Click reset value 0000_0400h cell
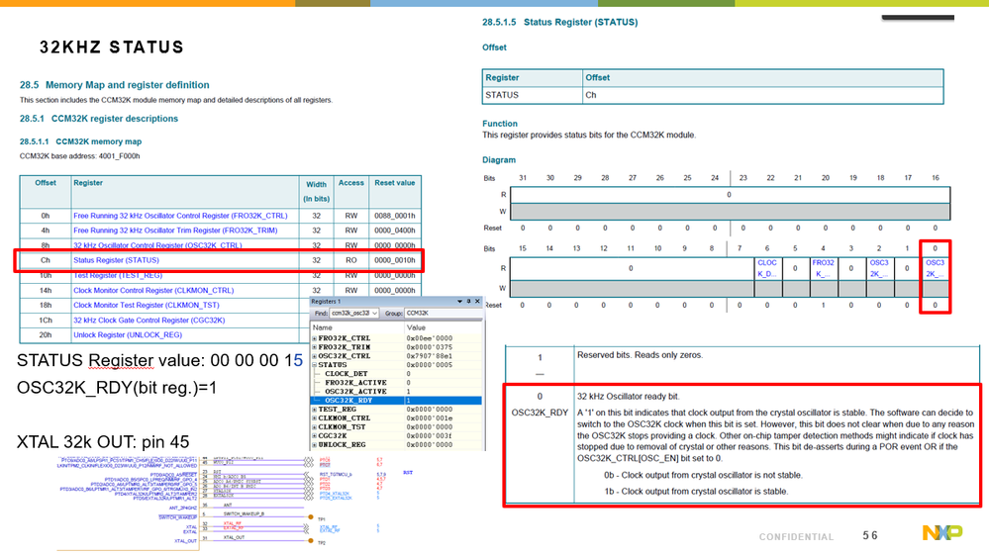 coord(395,231)
